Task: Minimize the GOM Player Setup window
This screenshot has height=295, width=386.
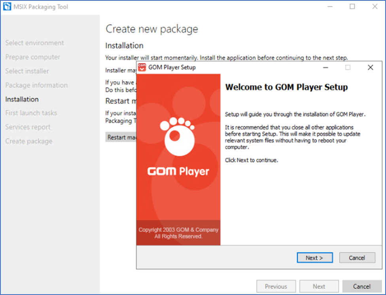Action: pyautogui.click(x=326, y=67)
